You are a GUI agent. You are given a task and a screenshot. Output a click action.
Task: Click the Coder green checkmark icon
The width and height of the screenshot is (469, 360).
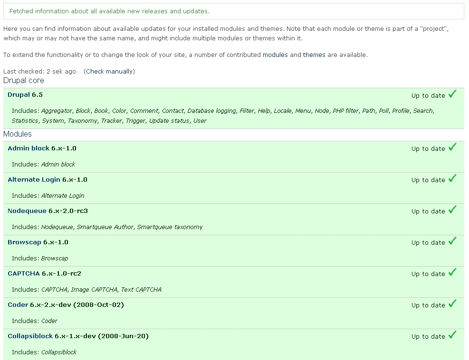click(452, 304)
